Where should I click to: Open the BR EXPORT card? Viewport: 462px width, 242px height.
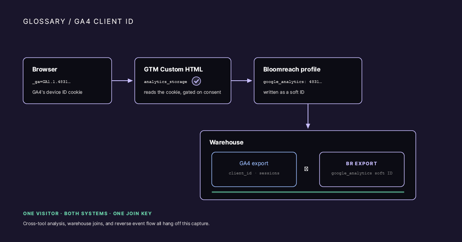coord(362,169)
